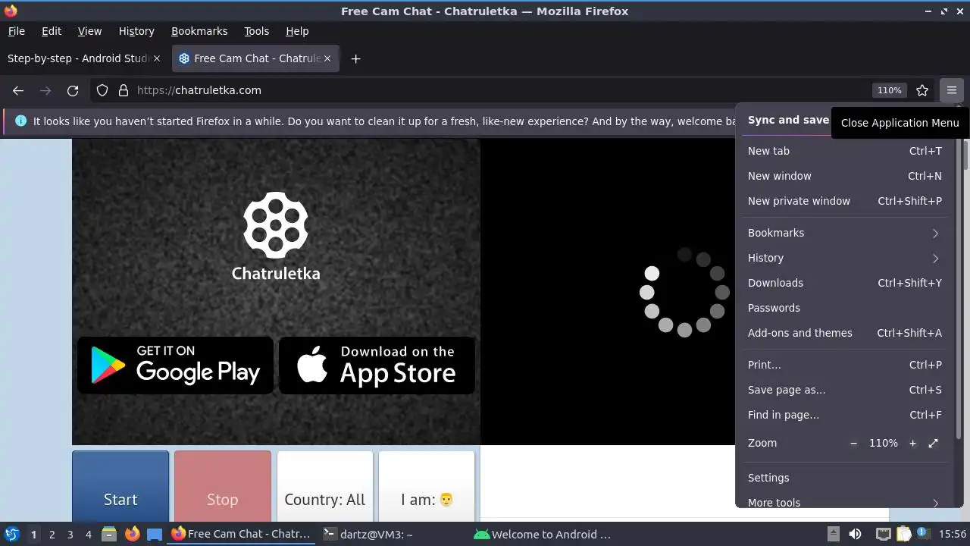Open site security padlock info
The image size is (970, 546).
(x=124, y=90)
